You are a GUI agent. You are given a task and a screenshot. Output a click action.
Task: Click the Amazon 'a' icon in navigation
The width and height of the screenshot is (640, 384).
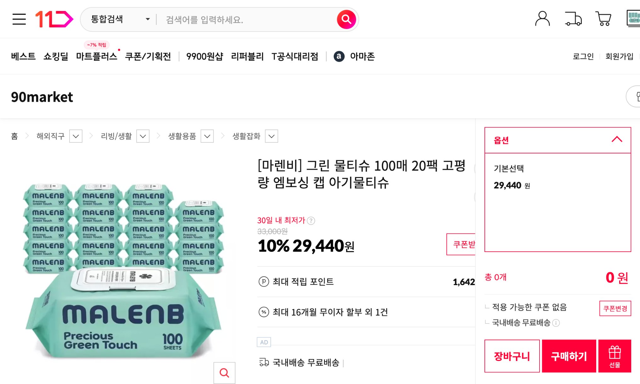point(339,57)
